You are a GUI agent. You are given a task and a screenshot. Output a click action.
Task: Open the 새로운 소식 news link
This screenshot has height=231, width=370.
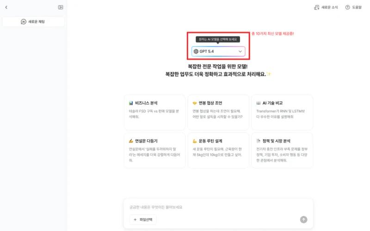(326, 7)
